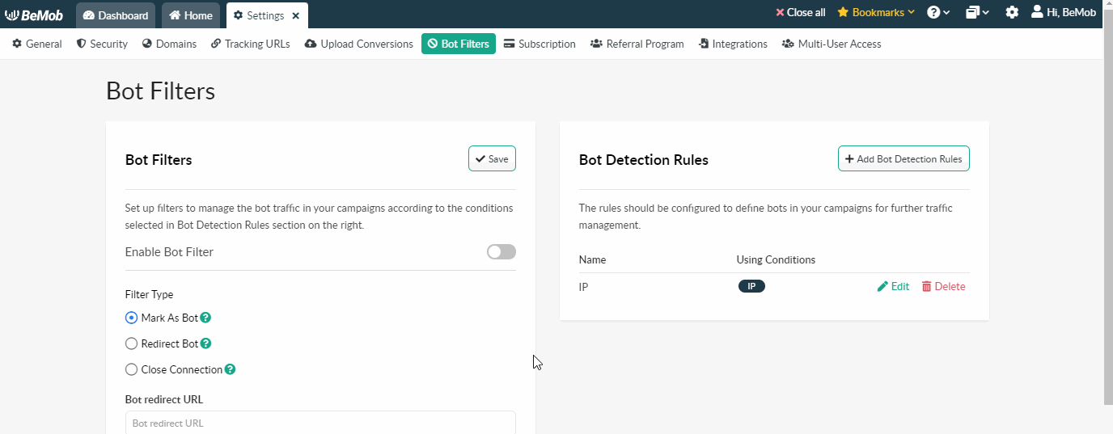Screen dimensions: 1113x434
Task: Close the Settings tab with X
Action: [296, 15]
